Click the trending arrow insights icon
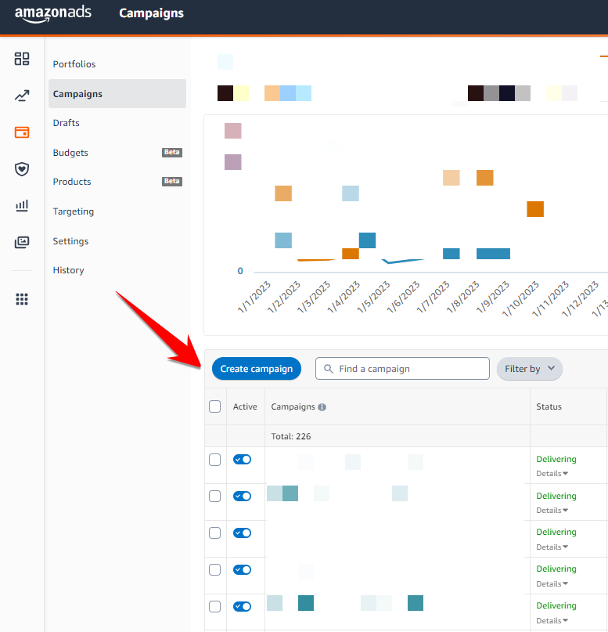The width and height of the screenshot is (608, 632). click(x=22, y=96)
